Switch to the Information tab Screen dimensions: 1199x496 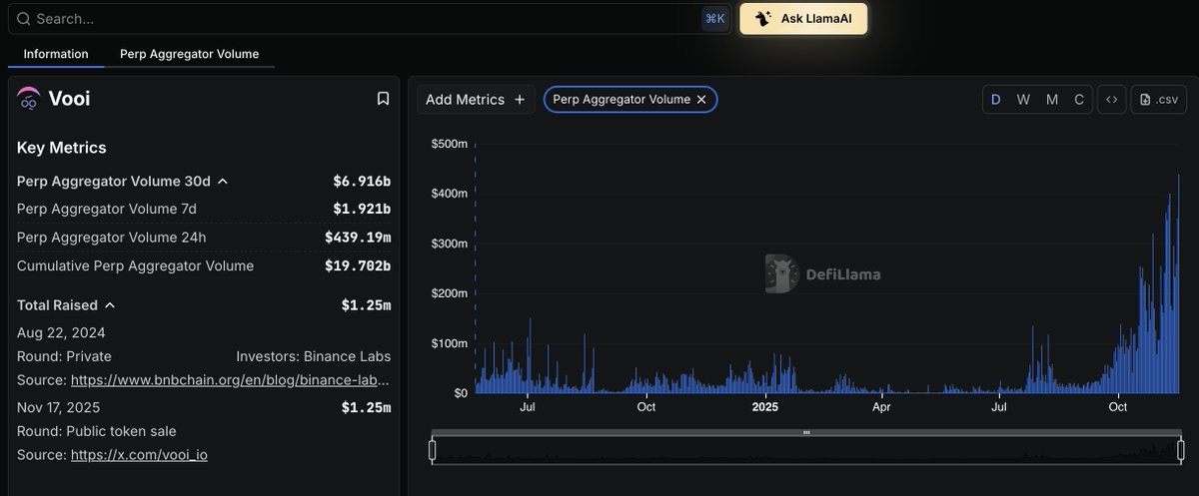[x=56, y=54]
